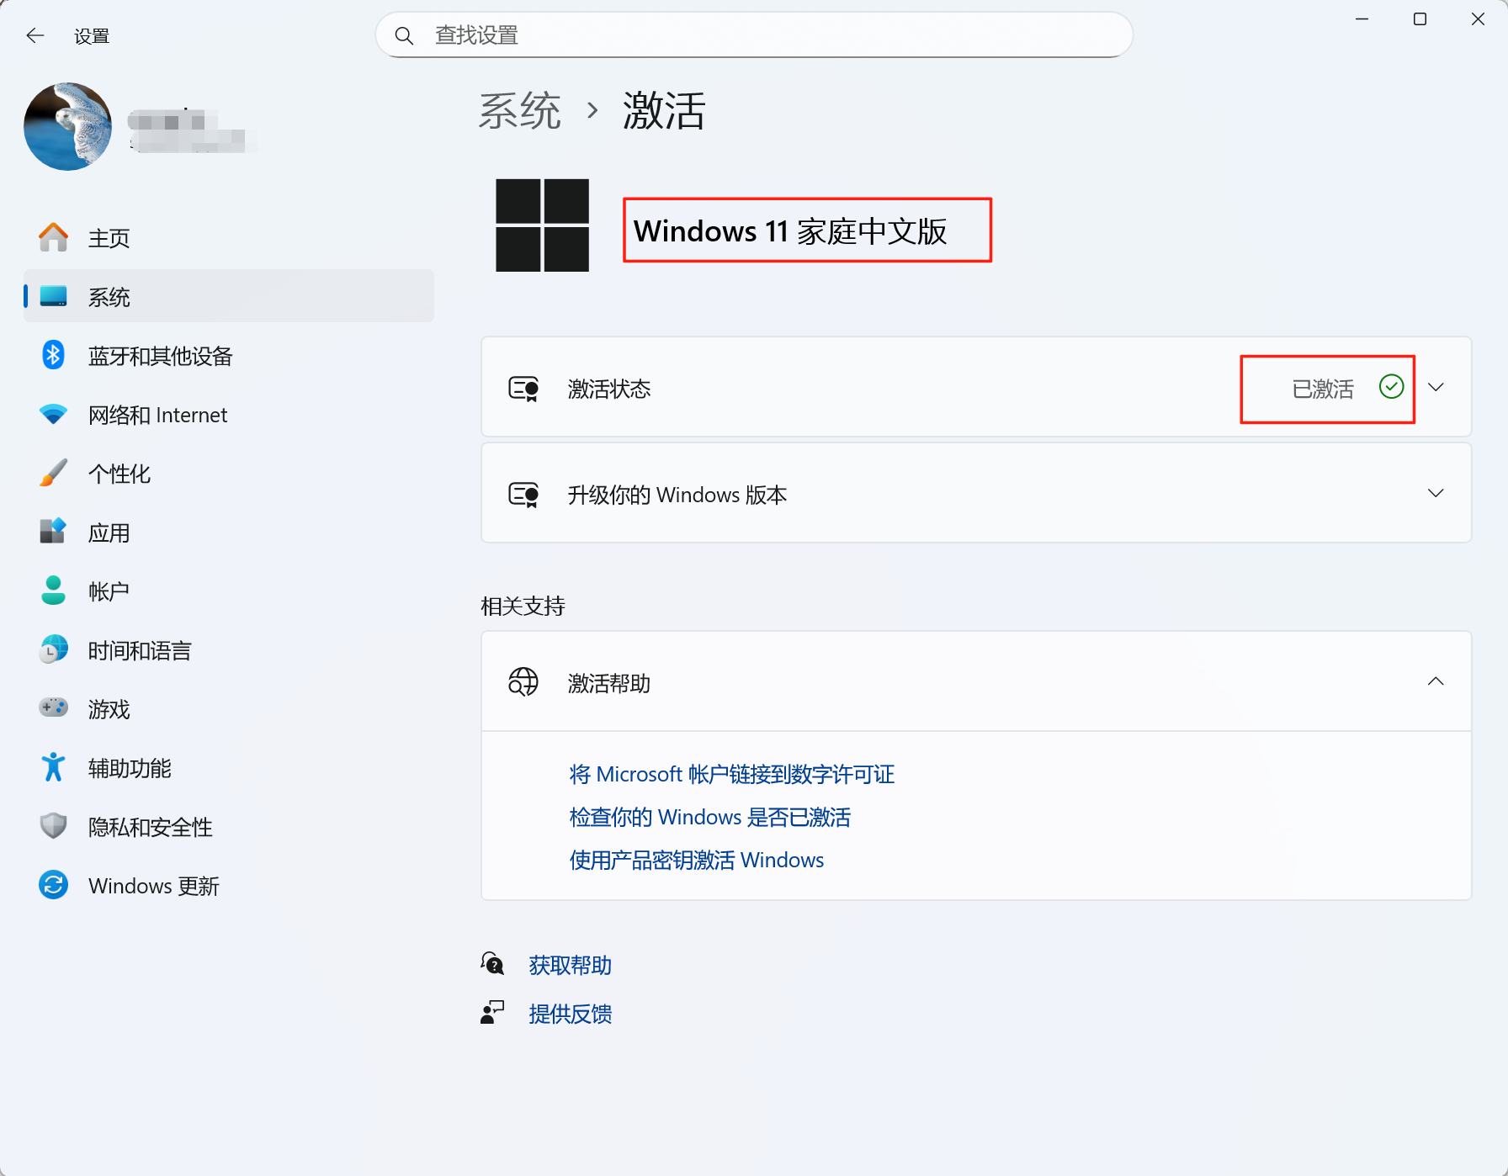Collapse the 激活帮助 section chevron
Viewport: 1508px width, 1176px height.
coord(1436,681)
